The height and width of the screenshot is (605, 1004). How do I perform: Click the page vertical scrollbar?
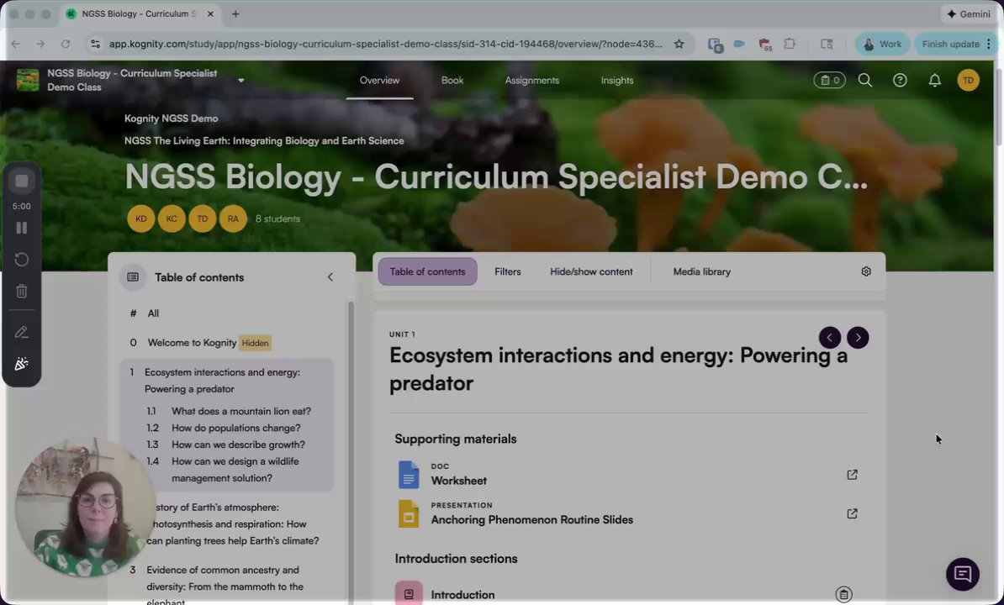pos(1000,106)
